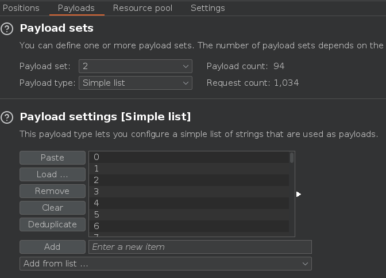Open the Payload type Simple list dropdown
This screenshot has width=386, height=278.
[x=136, y=83]
